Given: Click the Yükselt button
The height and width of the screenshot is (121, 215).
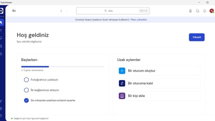Looking at the screenshot, I should (x=197, y=37).
